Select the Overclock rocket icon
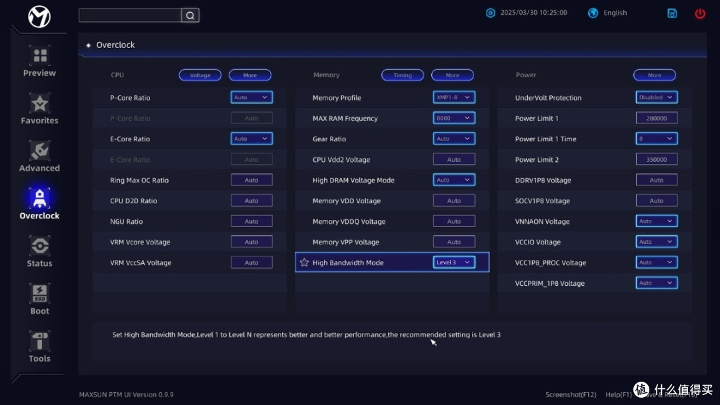 click(x=39, y=198)
